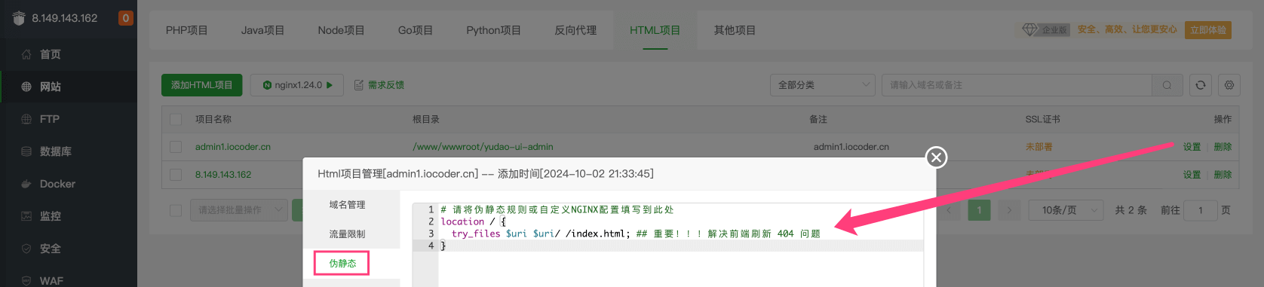1264x287 pixels.
Task: Switch to 其他项目 tab
Action: [735, 30]
